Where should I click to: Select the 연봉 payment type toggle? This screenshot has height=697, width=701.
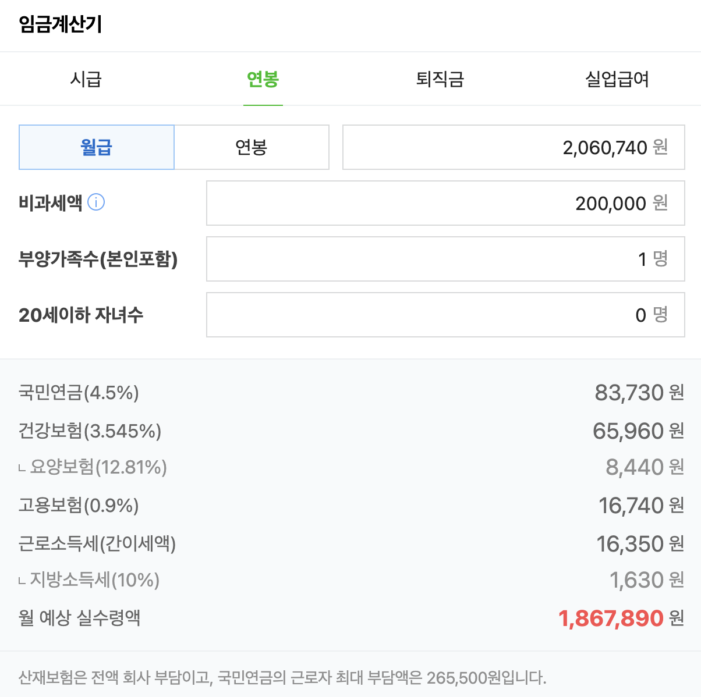(x=252, y=147)
